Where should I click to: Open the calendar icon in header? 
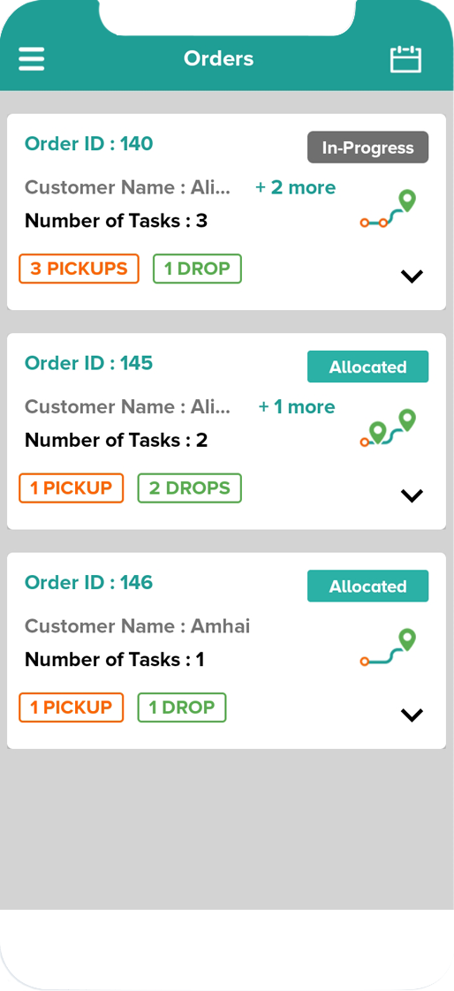pyautogui.click(x=405, y=59)
